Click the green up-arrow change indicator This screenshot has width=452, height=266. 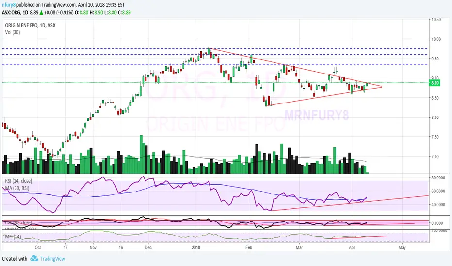(42, 13)
